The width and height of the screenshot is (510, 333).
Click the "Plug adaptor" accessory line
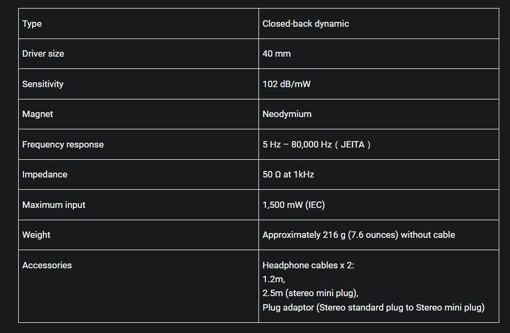click(373, 307)
